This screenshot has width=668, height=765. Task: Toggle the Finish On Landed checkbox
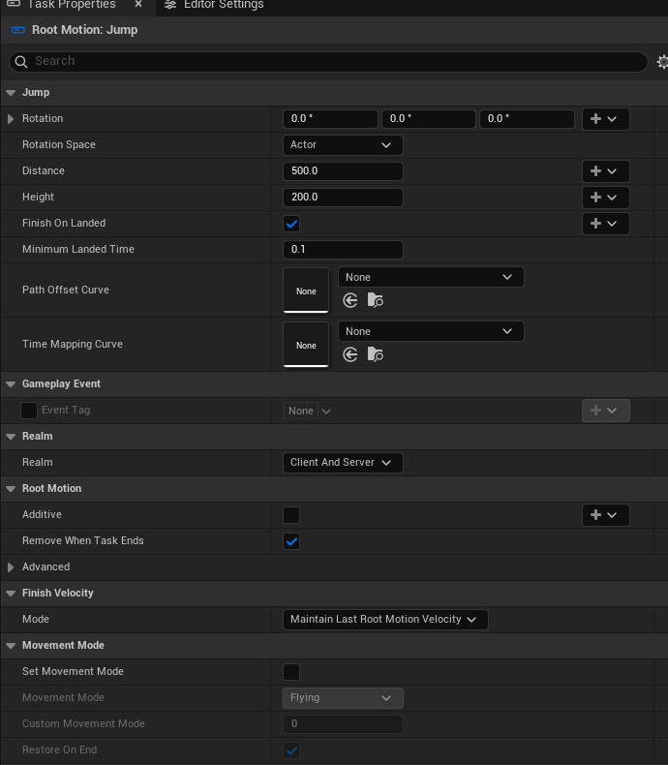[x=291, y=224]
